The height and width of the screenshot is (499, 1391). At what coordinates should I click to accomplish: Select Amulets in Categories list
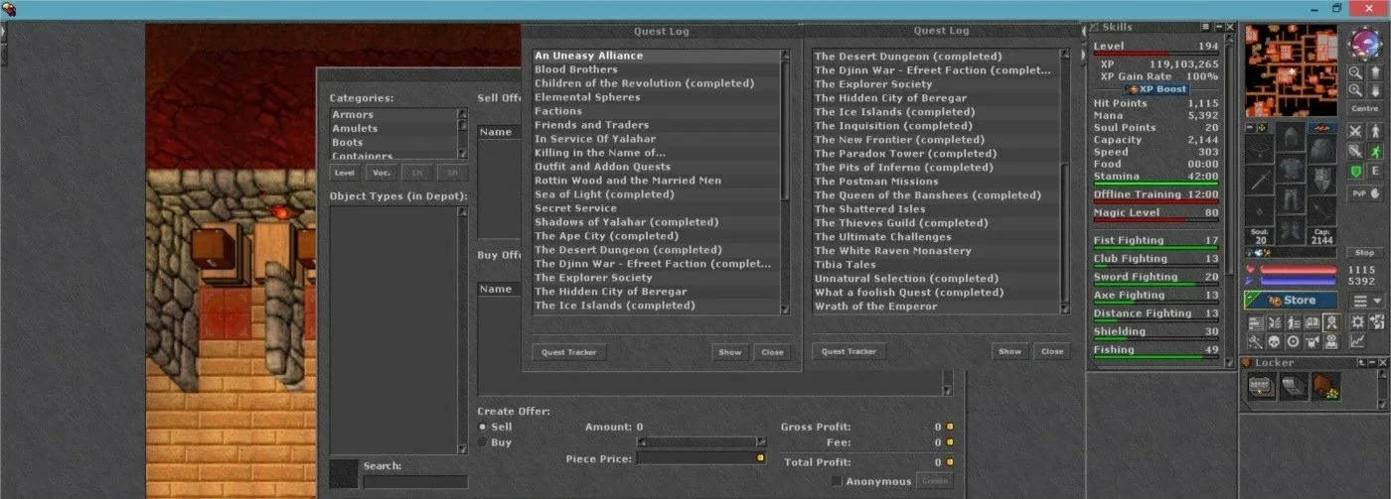point(392,128)
